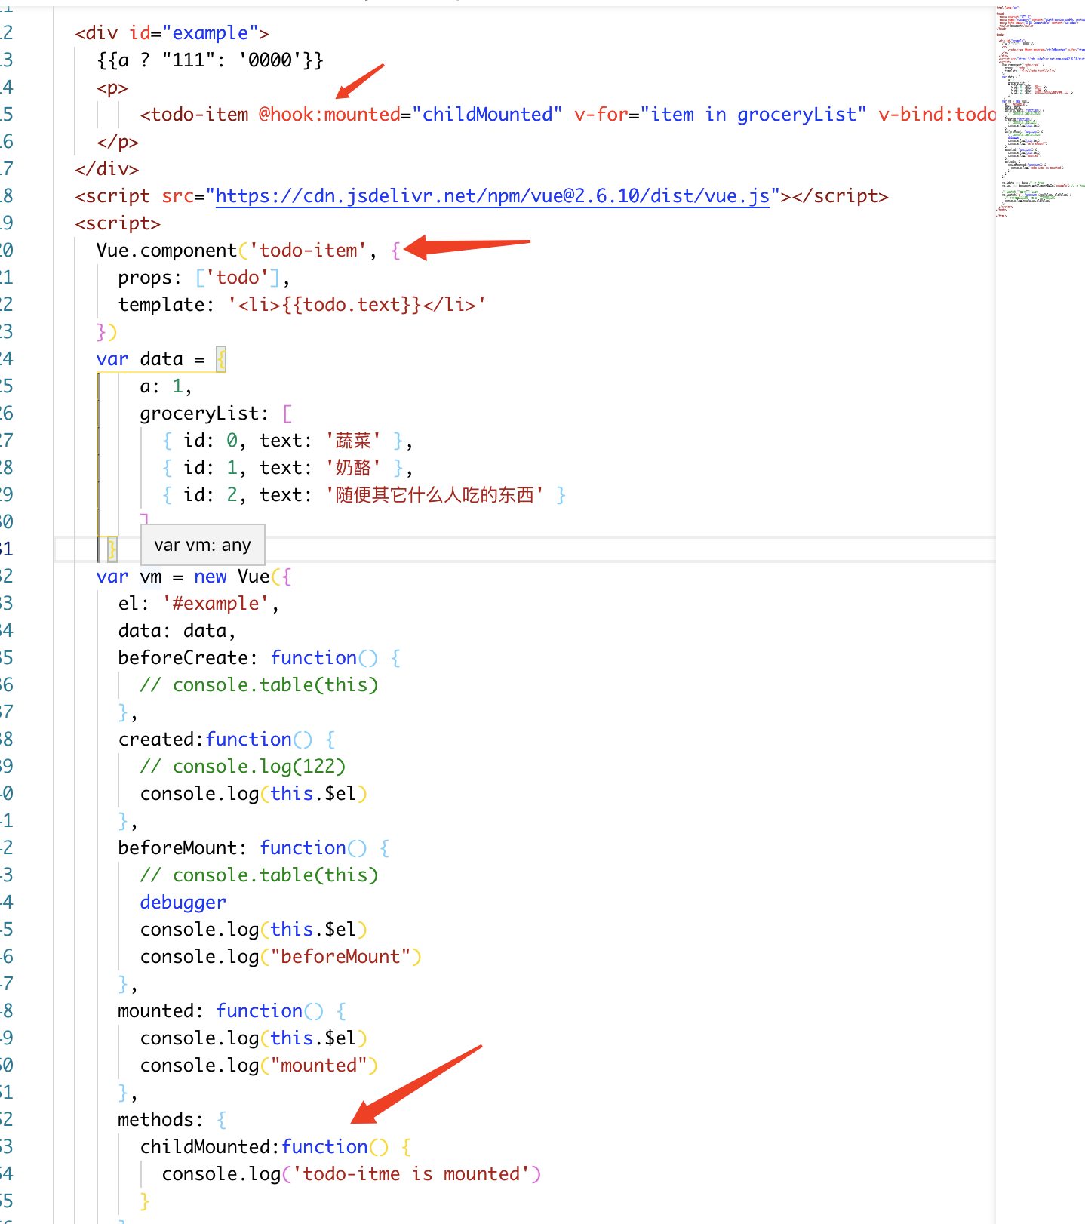This screenshot has height=1224, width=1085.
Task: Click the template '<li>{{todo.text}}</li>' string
Action: 357,305
